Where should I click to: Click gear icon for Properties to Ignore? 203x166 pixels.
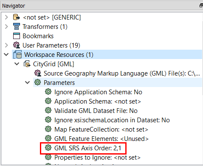click(48, 157)
